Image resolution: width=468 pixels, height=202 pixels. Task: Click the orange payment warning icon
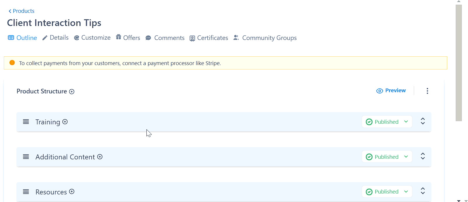tap(12, 63)
